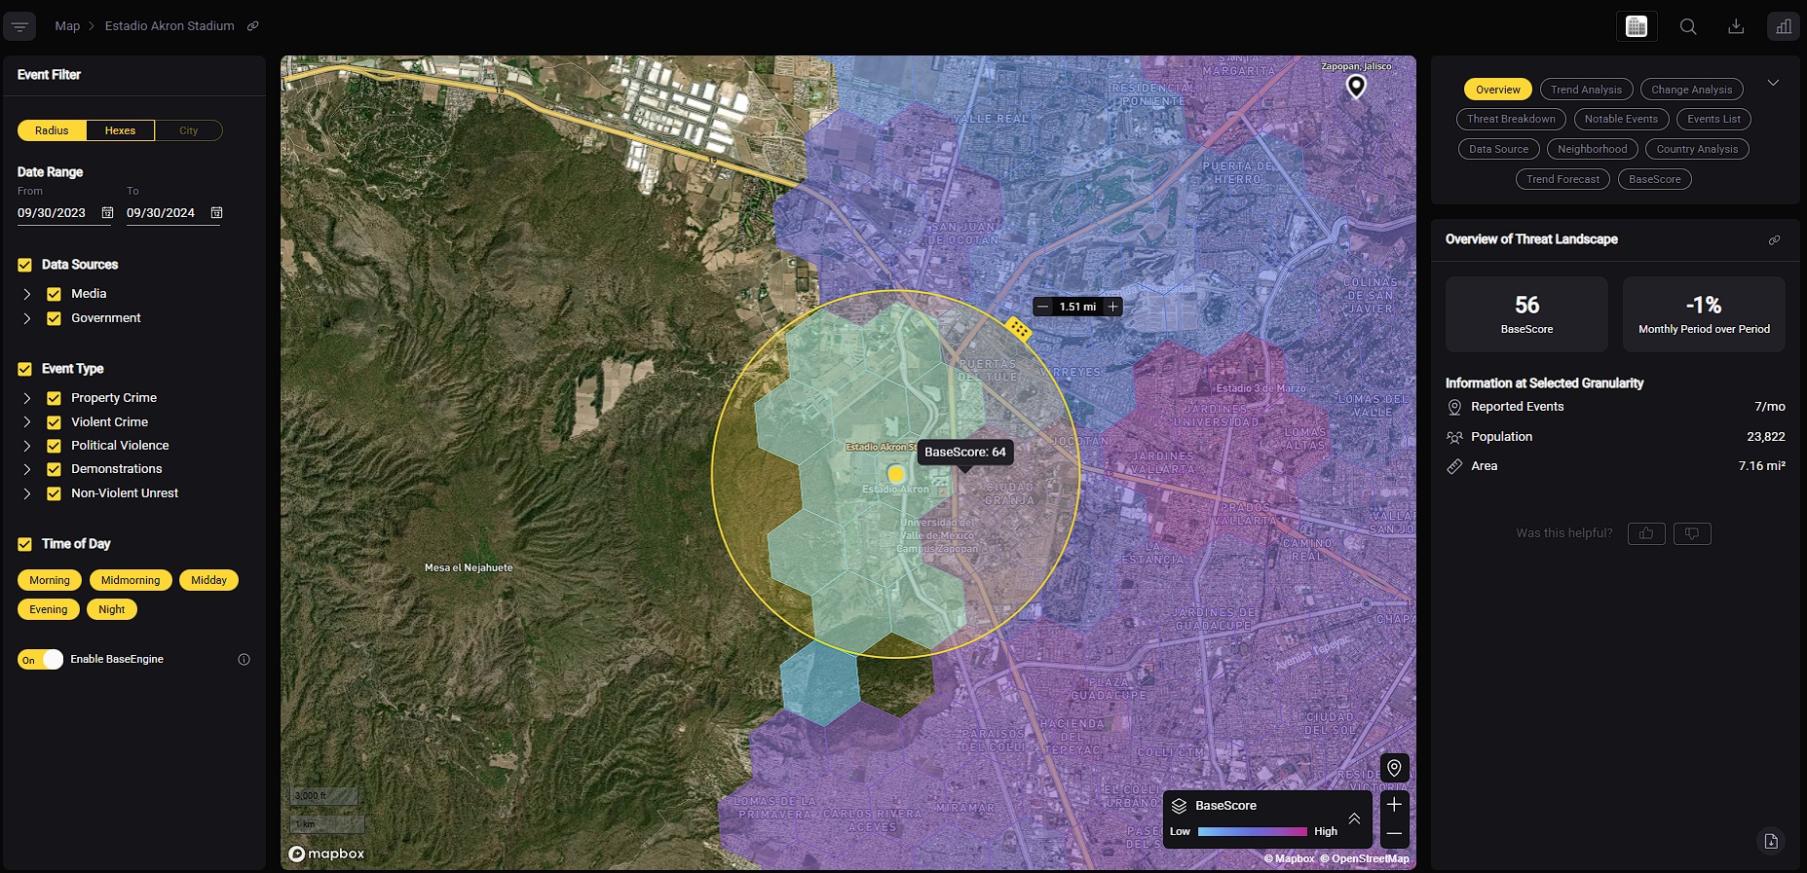Zoom in on the map
Image resolution: width=1807 pixels, height=873 pixels.
[1394, 804]
